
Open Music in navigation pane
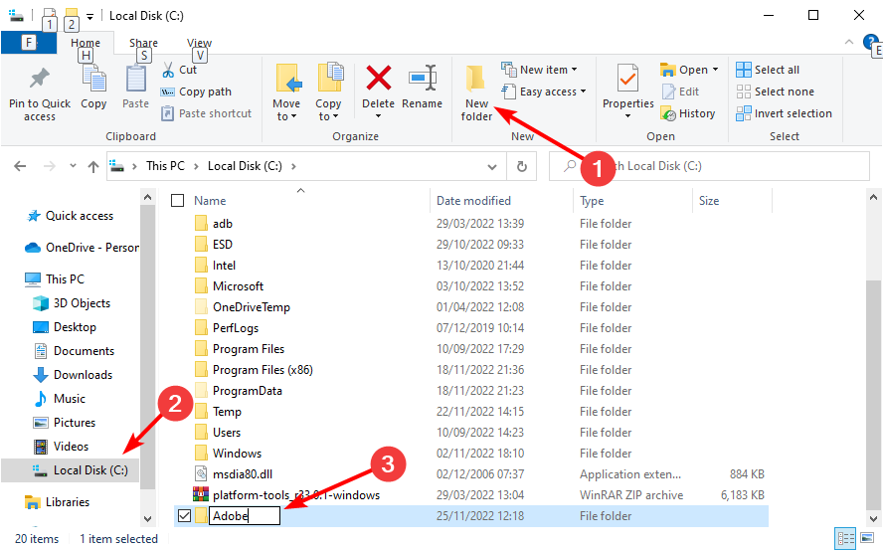click(61, 399)
